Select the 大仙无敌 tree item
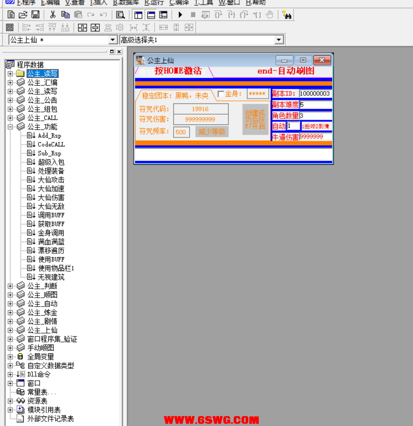Screen dimensions: 413x426 [x=51, y=206]
